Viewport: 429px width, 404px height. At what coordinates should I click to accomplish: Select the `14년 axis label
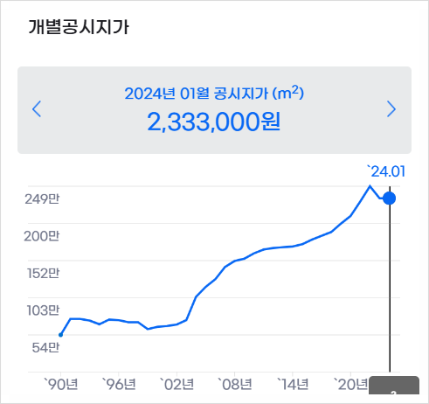[293, 385]
